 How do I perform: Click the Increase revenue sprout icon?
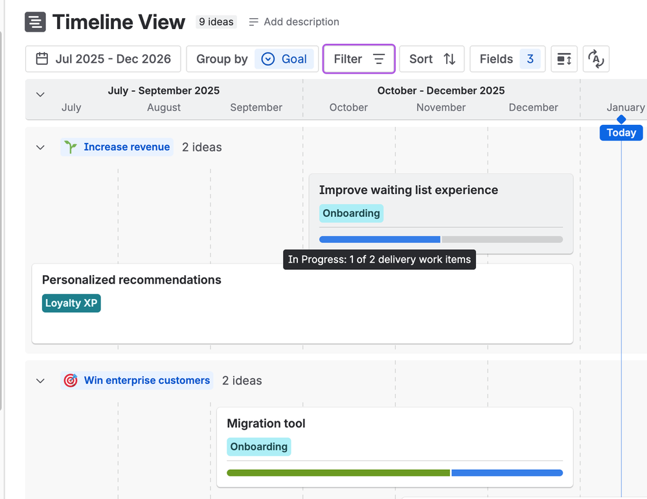coord(71,147)
